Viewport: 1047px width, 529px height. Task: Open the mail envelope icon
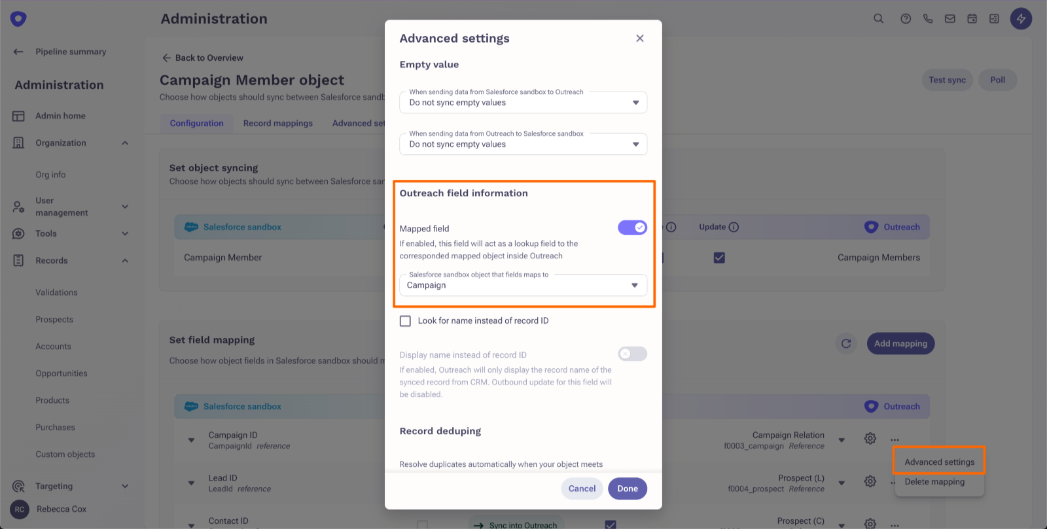point(950,18)
